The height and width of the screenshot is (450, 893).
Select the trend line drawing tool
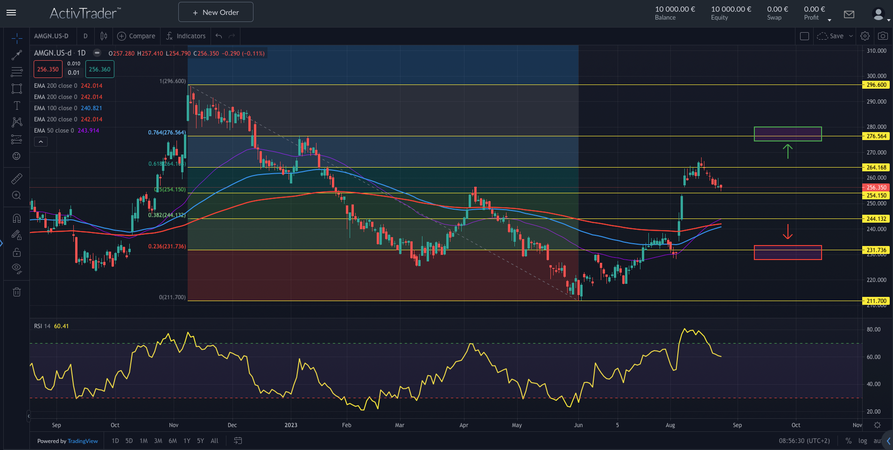[x=17, y=55]
